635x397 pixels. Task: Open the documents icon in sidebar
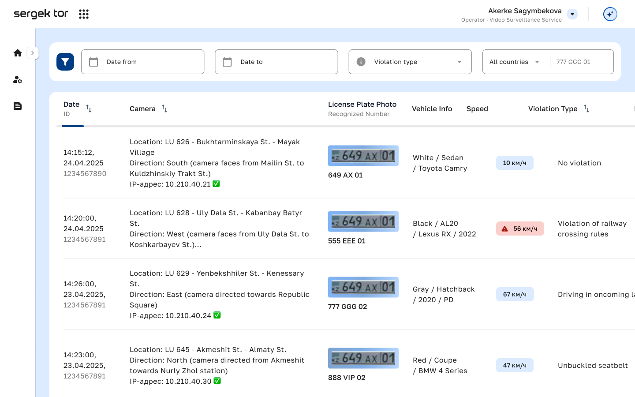(x=18, y=106)
